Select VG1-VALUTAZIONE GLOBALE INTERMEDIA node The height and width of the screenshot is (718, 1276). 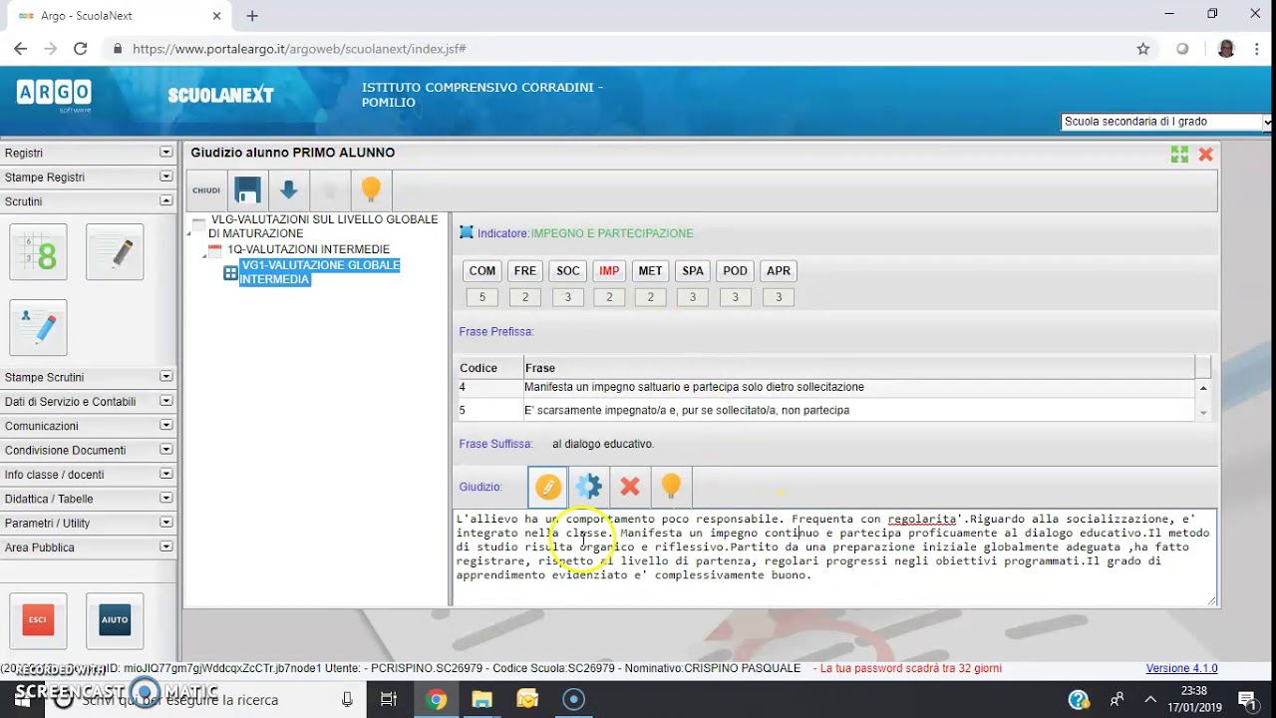(319, 272)
